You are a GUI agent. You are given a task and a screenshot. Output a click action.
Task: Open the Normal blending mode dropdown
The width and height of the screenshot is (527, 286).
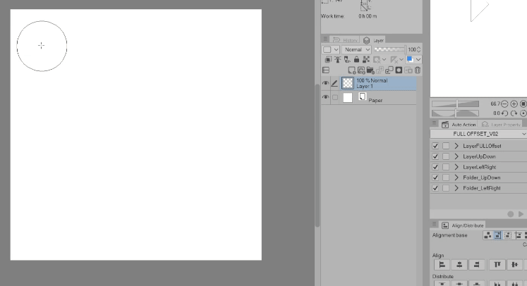point(356,50)
